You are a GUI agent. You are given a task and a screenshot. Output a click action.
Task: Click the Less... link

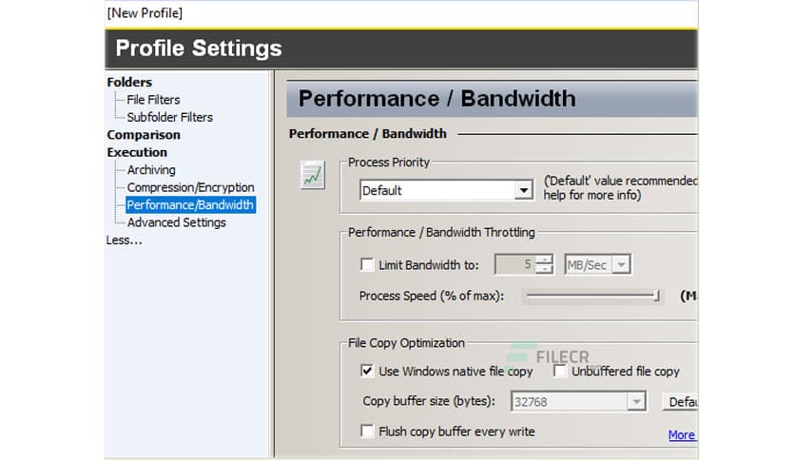click(124, 240)
